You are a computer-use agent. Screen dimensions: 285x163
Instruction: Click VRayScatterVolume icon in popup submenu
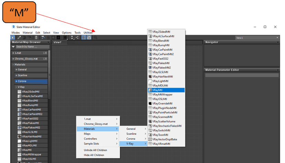[150, 121]
